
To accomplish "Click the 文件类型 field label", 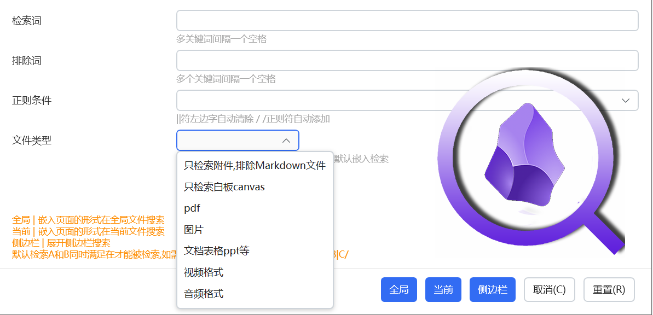I will click(32, 140).
